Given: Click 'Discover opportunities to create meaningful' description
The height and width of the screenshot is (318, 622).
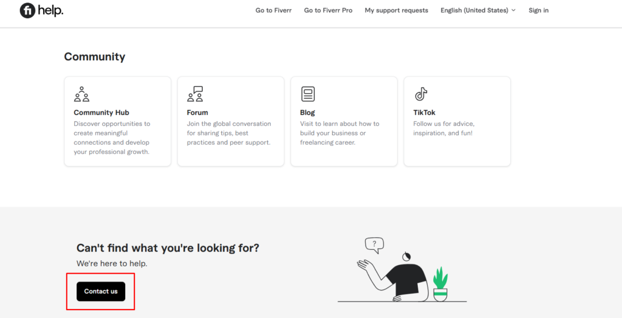Looking at the screenshot, I should coord(112,138).
